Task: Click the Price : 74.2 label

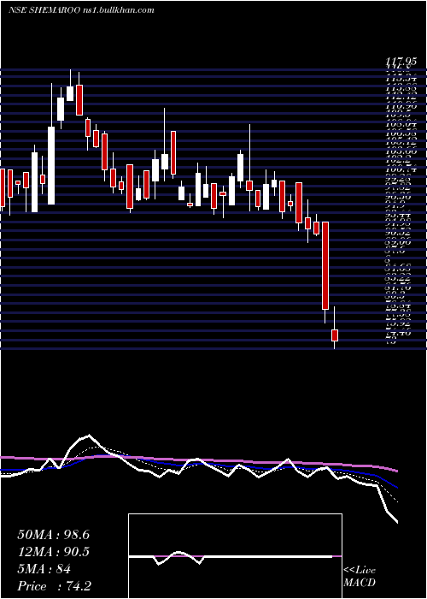Action: (x=54, y=586)
